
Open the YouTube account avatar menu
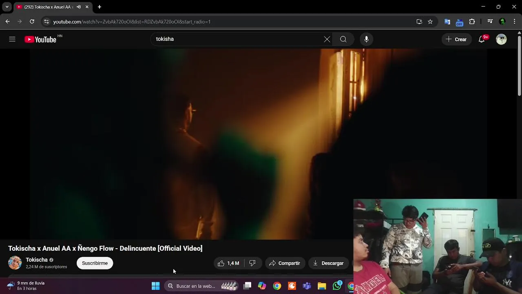point(501,39)
